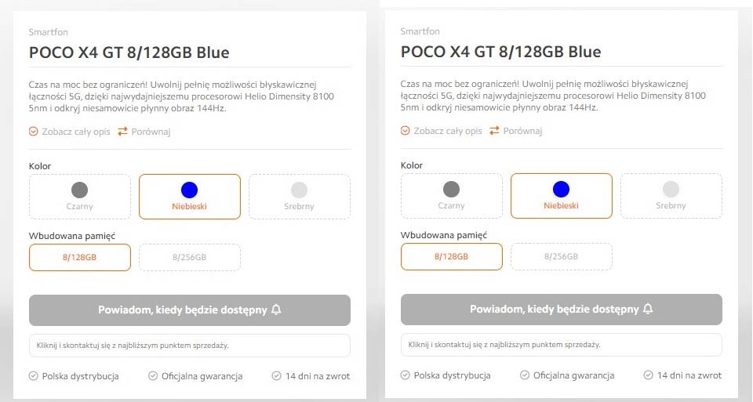The image size is (753, 402).
Task: Choose 8/128GB memory option in right panel
Action: (x=452, y=257)
